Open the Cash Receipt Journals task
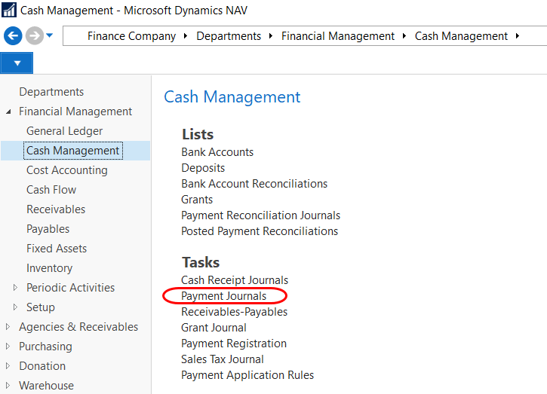This screenshot has width=547, height=394. (235, 280)
